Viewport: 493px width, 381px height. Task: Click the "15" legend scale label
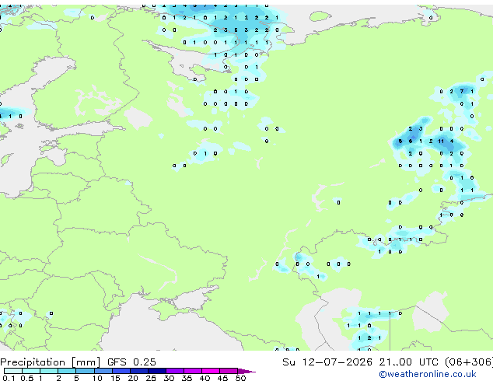pos(115,378)
